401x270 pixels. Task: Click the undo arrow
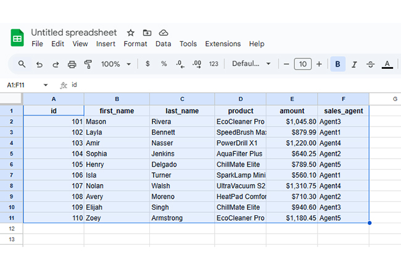[x=39, y=64]
